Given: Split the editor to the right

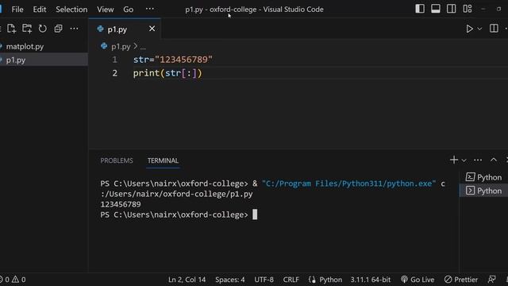Looking at the screenshot, I should coord(494,29).
